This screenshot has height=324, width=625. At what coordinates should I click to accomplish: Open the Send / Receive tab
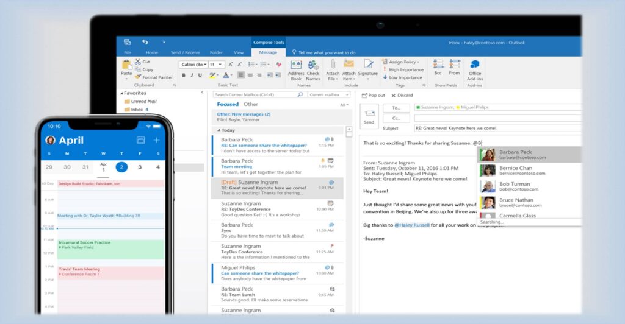(x=186, y=52)
